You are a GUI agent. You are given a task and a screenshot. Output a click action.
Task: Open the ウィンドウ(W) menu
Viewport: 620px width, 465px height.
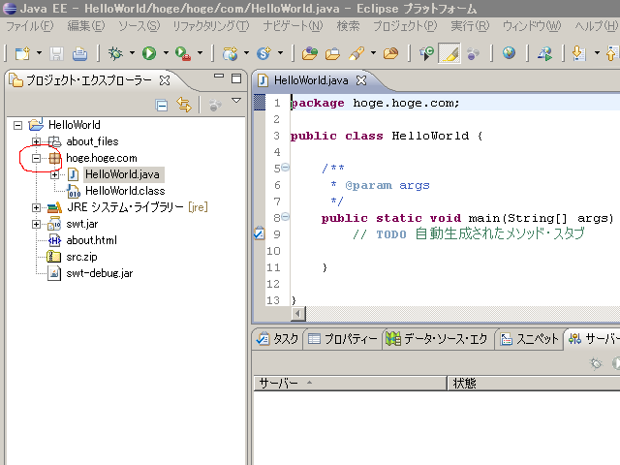tap(532, 26)
